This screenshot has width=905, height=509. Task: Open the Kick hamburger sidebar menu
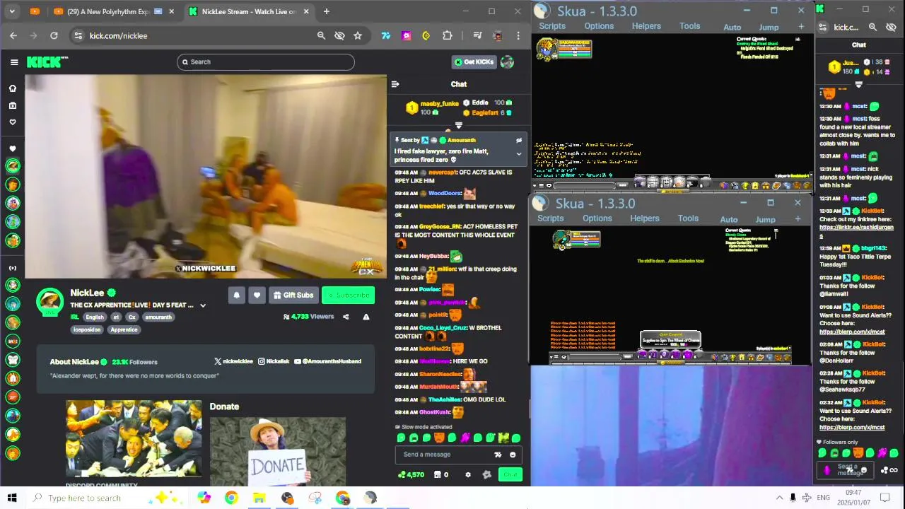(x=14, y=62)
